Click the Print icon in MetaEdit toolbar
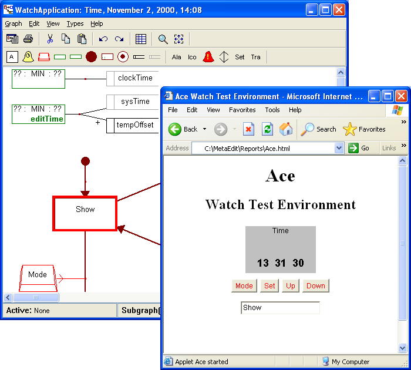The width and height of the screenshot is (411, 370). pyautogui.click(x=28, y=39)
